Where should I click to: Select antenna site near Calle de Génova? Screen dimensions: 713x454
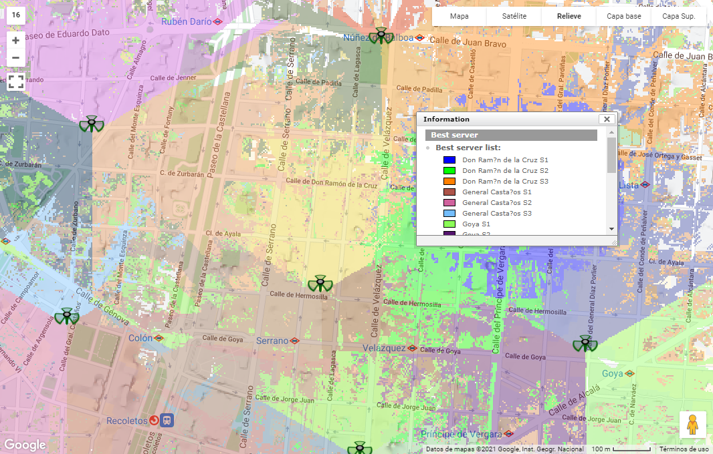click(67, 316)
